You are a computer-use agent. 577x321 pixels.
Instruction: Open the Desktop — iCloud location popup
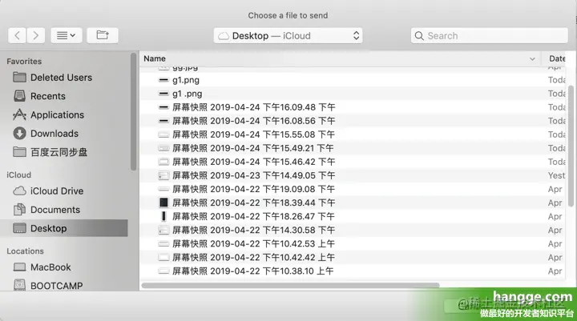point(288,36)
